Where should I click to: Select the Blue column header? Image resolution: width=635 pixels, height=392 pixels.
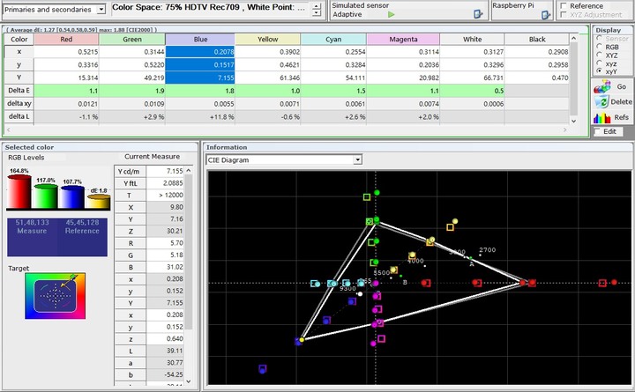pos(200,40)
